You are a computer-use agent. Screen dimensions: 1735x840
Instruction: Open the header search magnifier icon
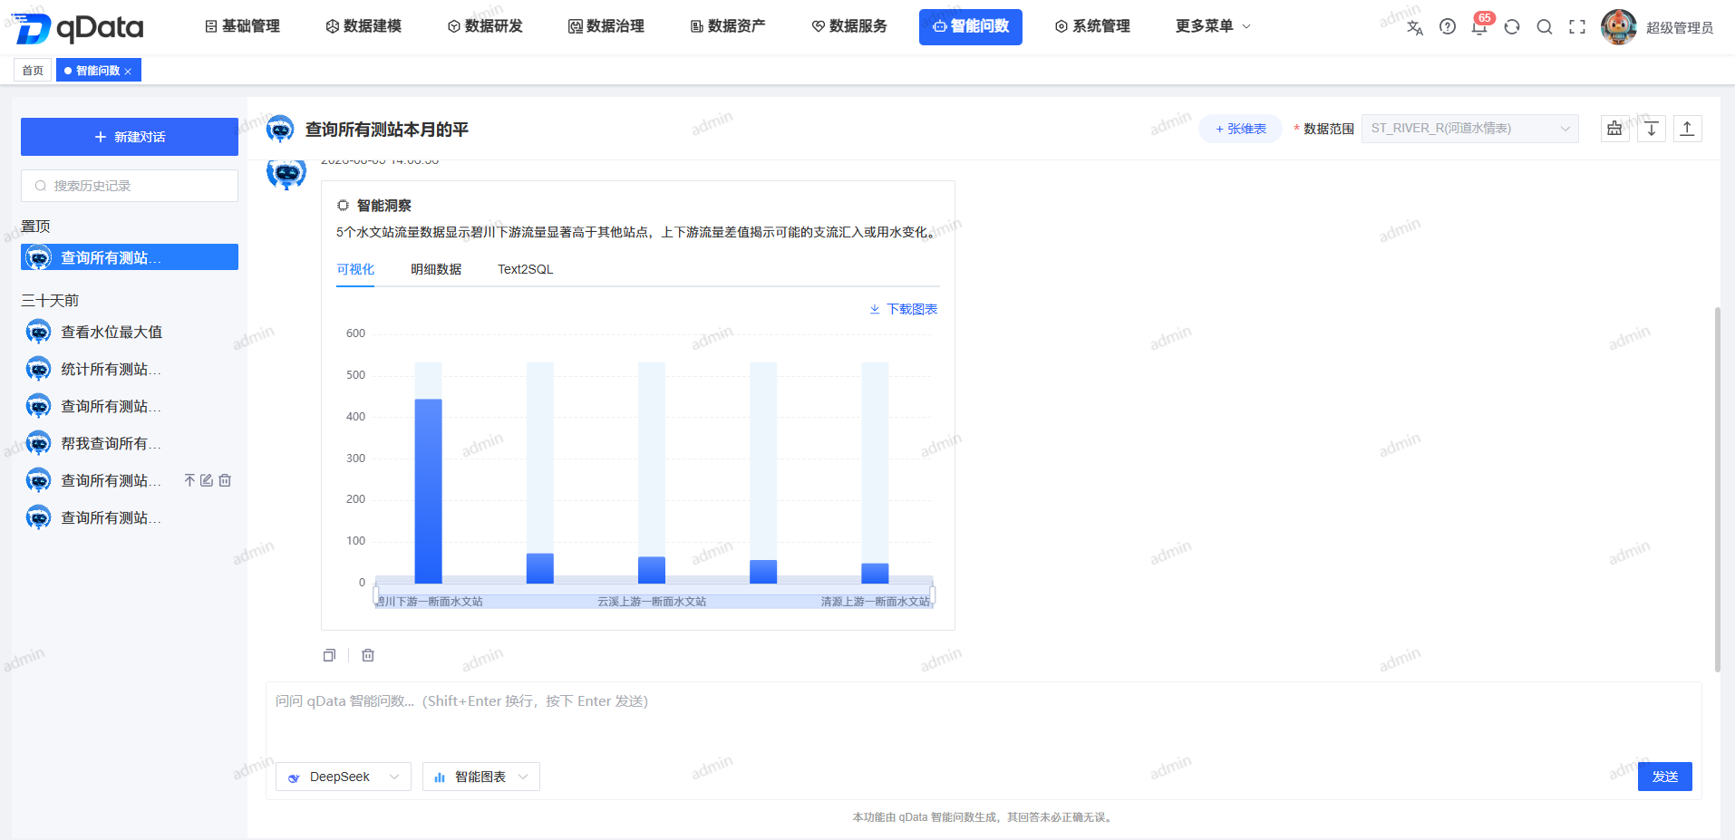pos(1545,27)
